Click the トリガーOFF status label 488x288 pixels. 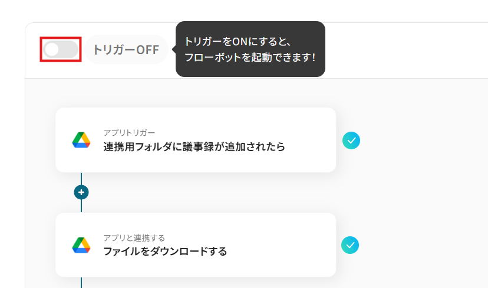(126, 49)
